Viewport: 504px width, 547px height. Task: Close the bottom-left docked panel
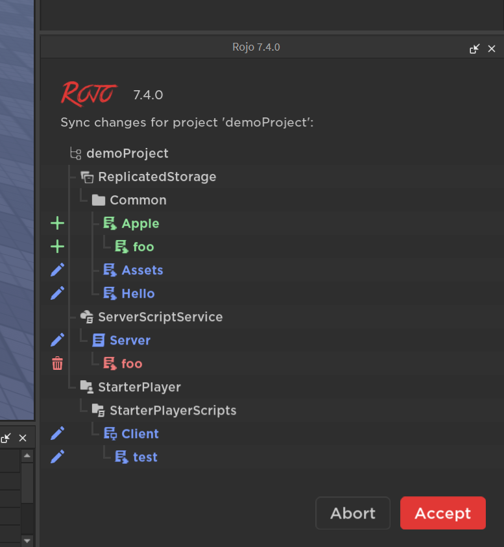coord(23,438)
